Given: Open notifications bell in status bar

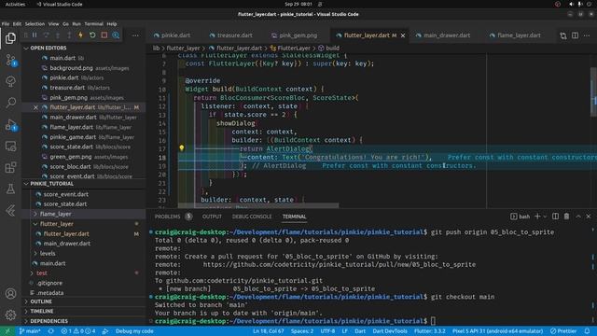Looking at the screenshot, I should click(x=587, y=331).
